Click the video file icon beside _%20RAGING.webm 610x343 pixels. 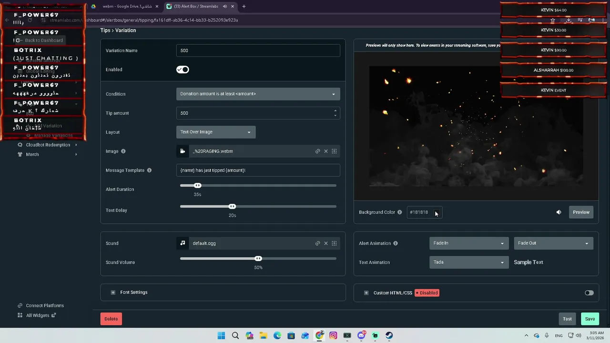[183, 151]
